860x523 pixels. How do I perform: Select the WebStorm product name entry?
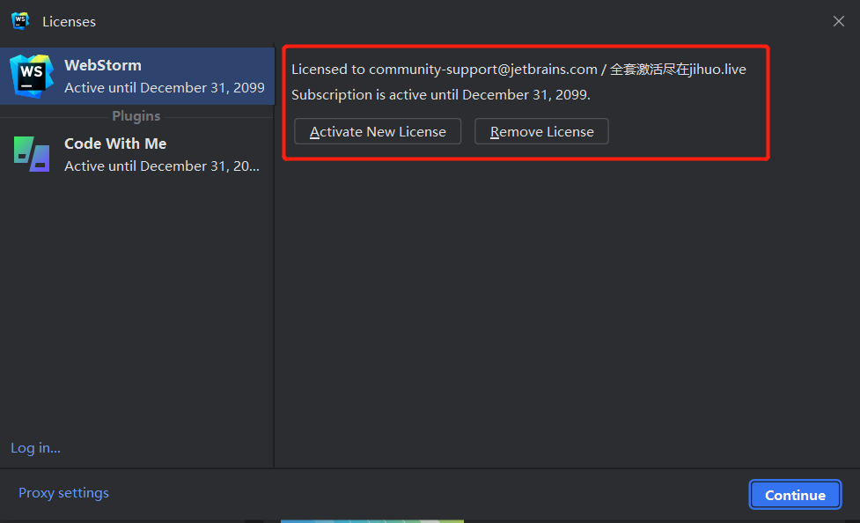tap(103, 65)
